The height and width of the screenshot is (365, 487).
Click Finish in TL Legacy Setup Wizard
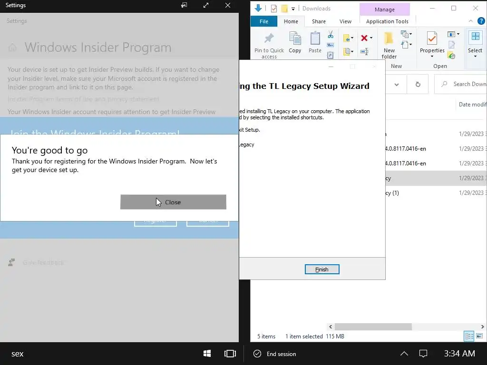coord(322,269)
